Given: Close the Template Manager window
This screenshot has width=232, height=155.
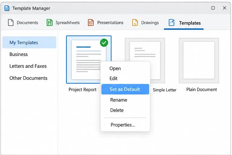Looking at the screenshot, I should point(224,8).
